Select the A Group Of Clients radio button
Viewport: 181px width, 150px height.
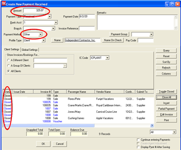click(8, 66)
